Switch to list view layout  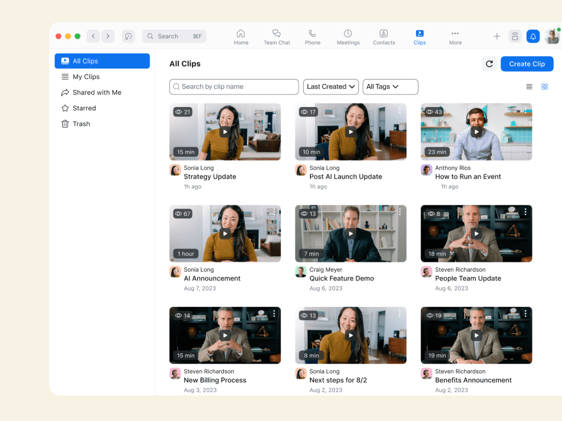click(529, 87)
